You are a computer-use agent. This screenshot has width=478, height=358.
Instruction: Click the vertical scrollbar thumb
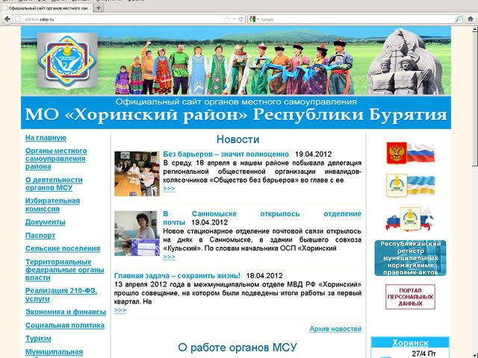point(475,99)
